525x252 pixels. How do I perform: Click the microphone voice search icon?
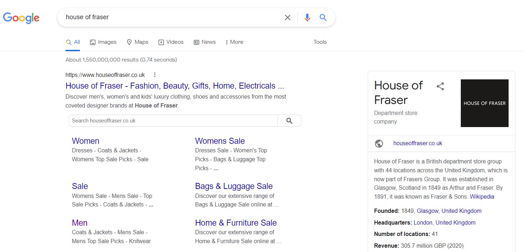point(307,17)
